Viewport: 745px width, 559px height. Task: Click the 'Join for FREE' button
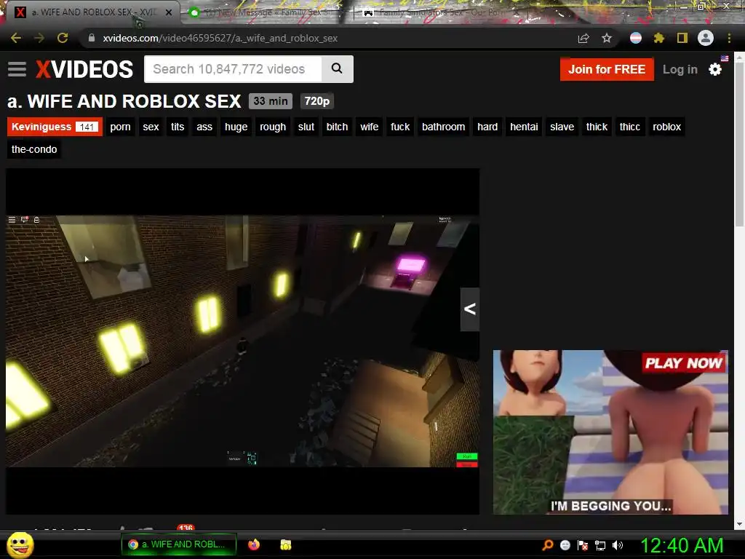coord(607,69)
